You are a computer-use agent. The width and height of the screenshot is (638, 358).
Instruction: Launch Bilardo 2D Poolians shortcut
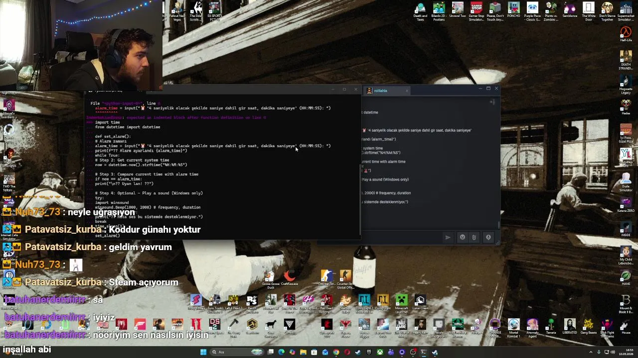click(439, 12)
